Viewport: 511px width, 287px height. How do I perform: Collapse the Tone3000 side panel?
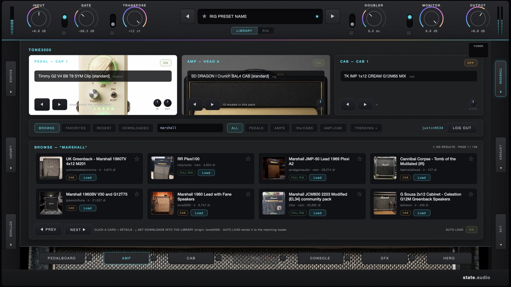500,79
